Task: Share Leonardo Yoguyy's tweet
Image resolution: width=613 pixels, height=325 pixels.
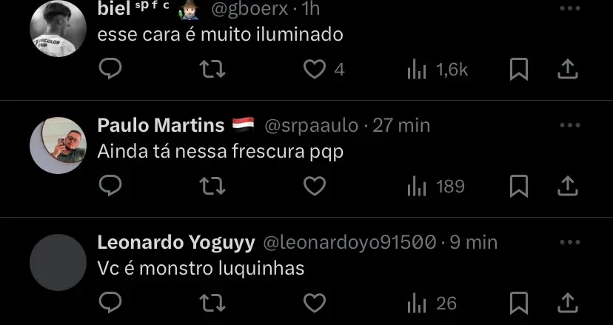Action: pyautogui.click(x=567, y=303)
